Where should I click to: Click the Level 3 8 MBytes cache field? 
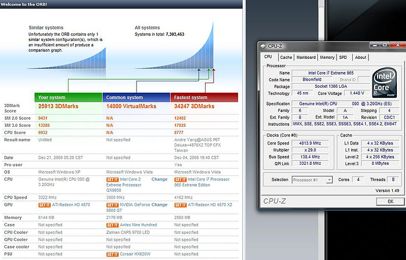tap(380, 164)
